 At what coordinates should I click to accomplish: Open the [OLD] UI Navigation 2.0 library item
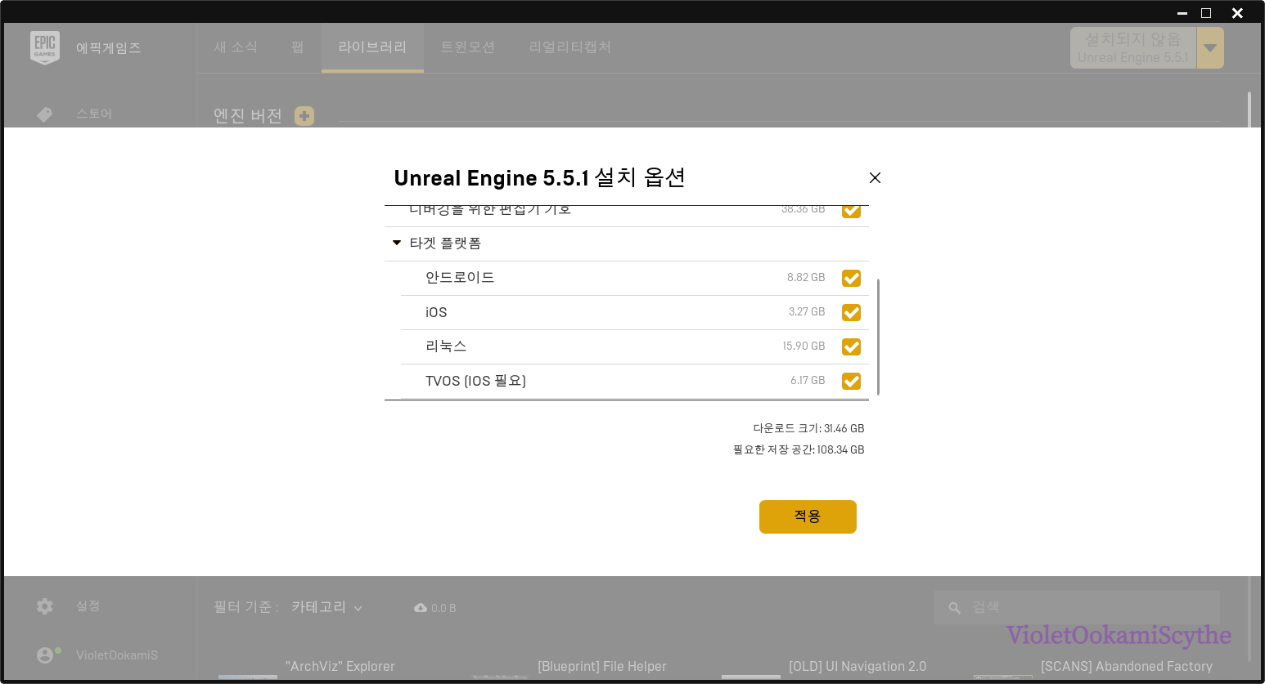tap(858, 667)
